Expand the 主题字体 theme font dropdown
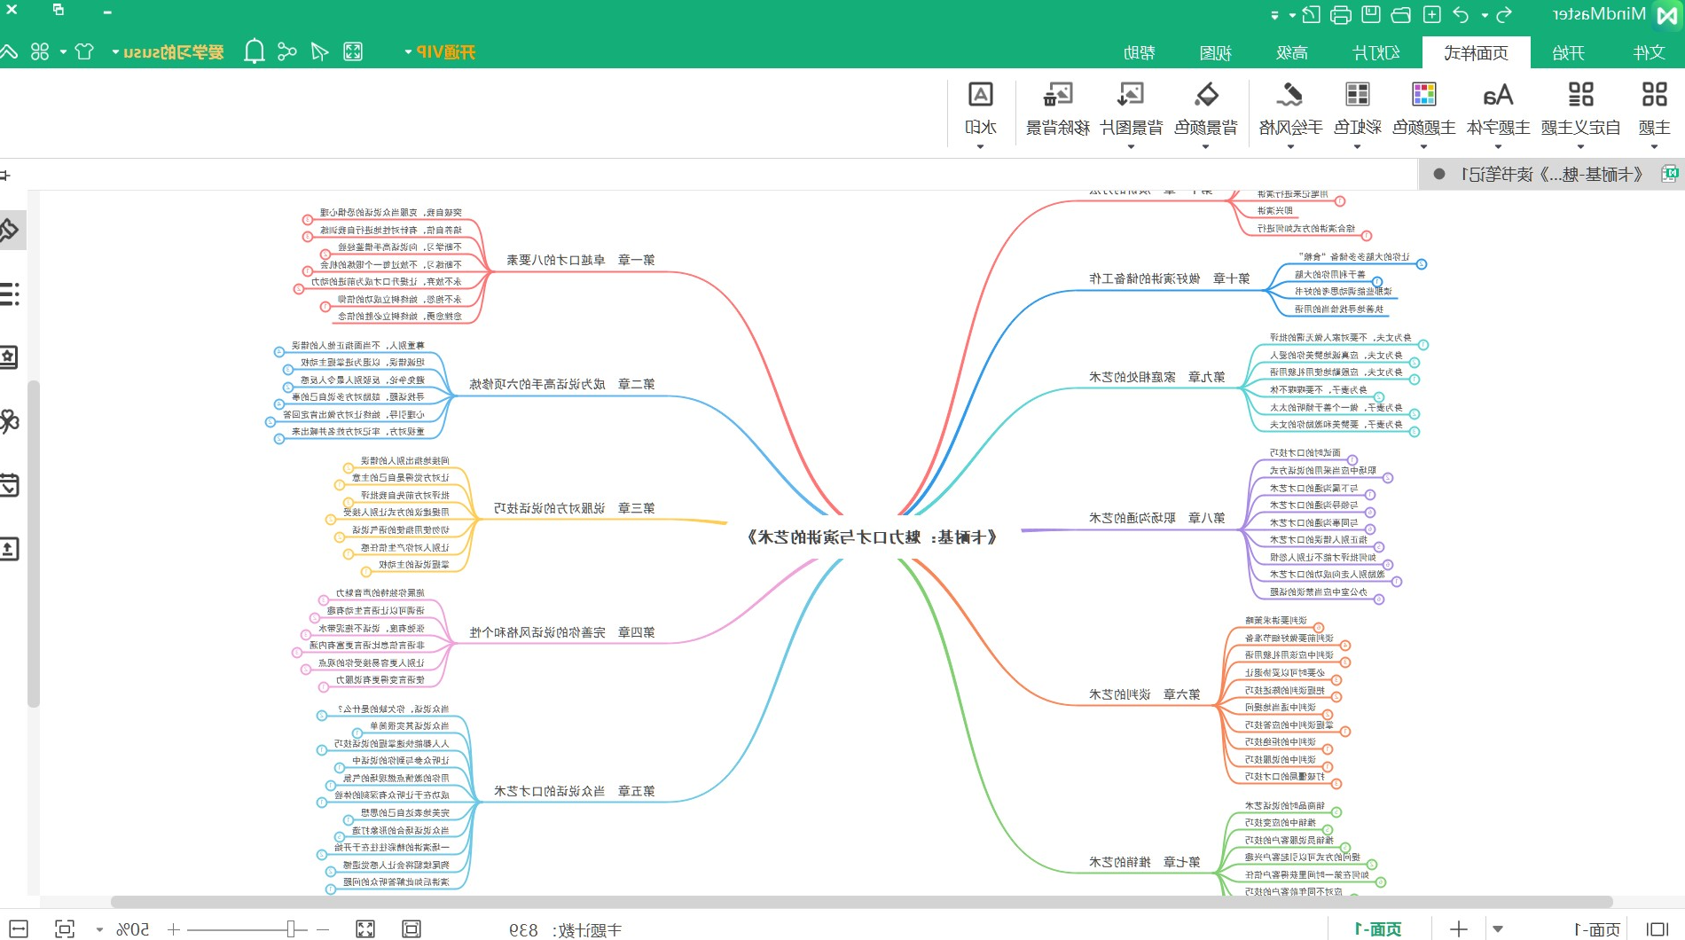1685x940 pixels. tap(1498, 147)
